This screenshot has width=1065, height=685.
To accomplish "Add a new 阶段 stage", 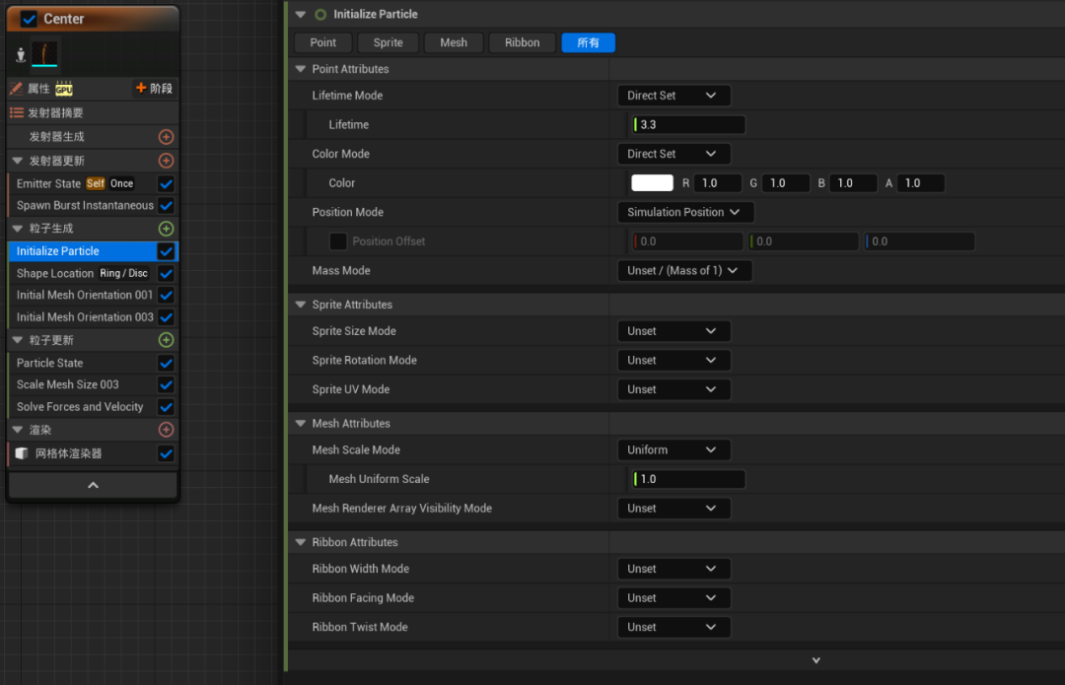I will 154,89.
